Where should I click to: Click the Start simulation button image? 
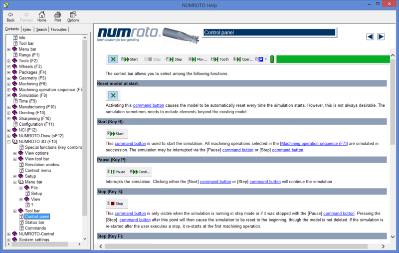[117, 134]
